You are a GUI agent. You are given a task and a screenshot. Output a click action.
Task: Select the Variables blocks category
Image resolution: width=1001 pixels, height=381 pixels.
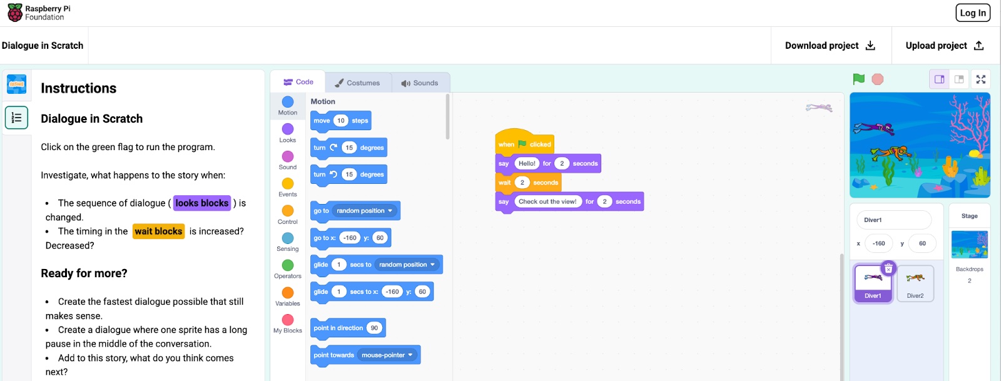pyautogui.click(x=288, y=297)
